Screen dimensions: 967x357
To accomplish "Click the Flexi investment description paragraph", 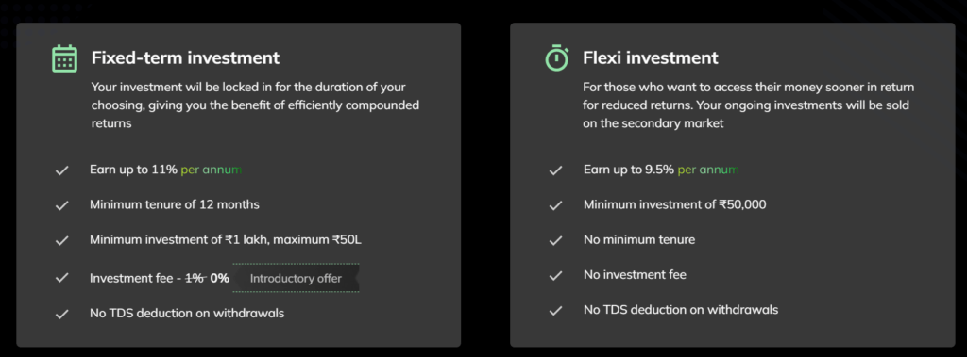I will click(749, 105).
